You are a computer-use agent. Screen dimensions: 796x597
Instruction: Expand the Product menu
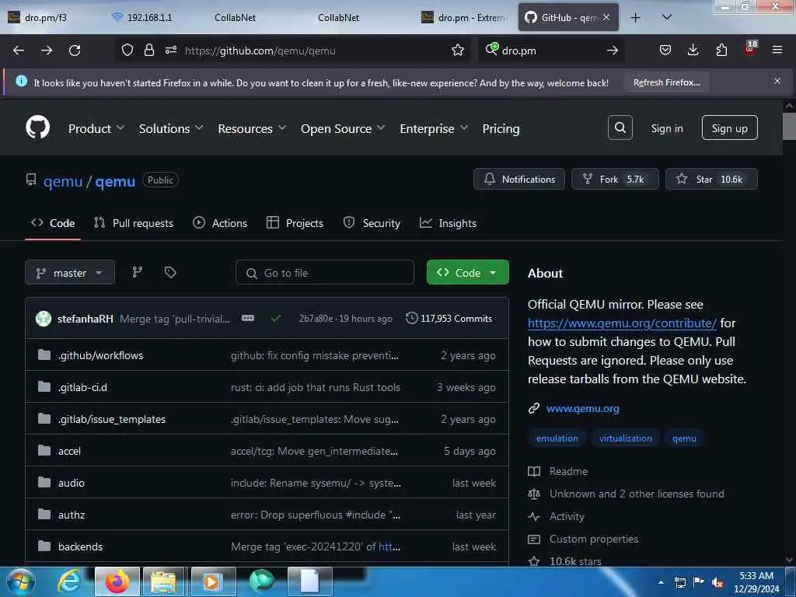[x=96, y=128]
